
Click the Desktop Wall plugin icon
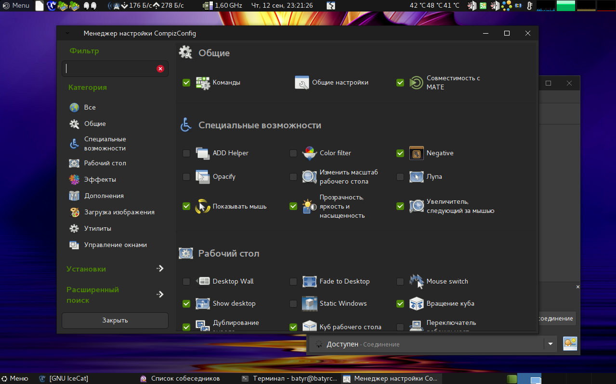(203, 282)
